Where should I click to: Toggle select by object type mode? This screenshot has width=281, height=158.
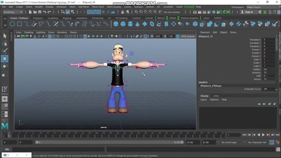[x=68, y=12]
